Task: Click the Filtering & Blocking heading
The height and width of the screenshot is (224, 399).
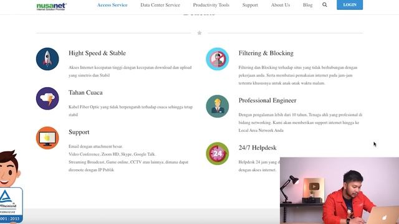Action: click(x=266, y=53)
